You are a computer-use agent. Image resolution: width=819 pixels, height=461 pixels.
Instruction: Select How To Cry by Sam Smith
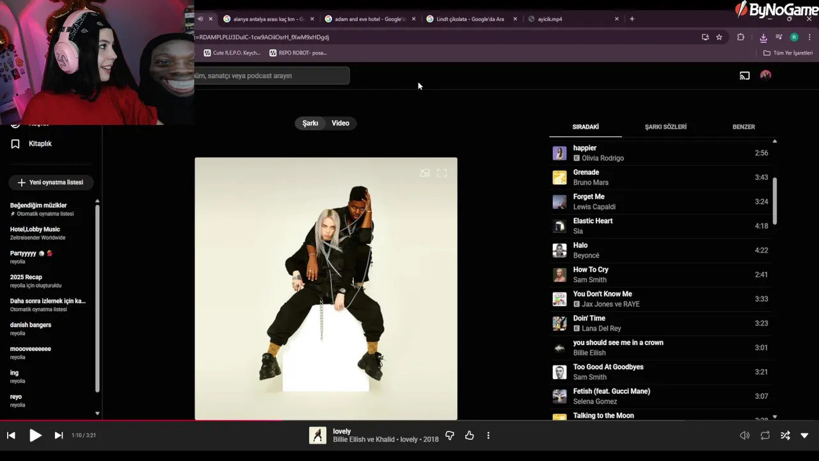(661, 275)
